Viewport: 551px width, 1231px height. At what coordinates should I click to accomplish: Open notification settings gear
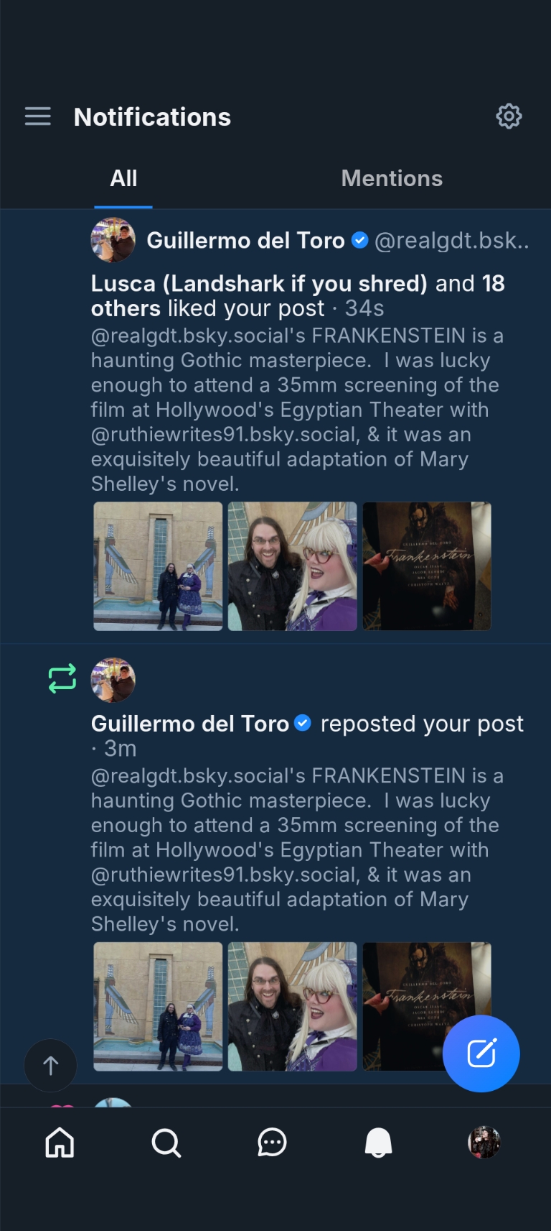[509, 116]
